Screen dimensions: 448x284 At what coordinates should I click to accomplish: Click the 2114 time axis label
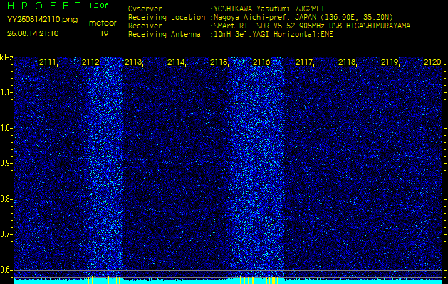pyautogui.click(x=176, y=62)
